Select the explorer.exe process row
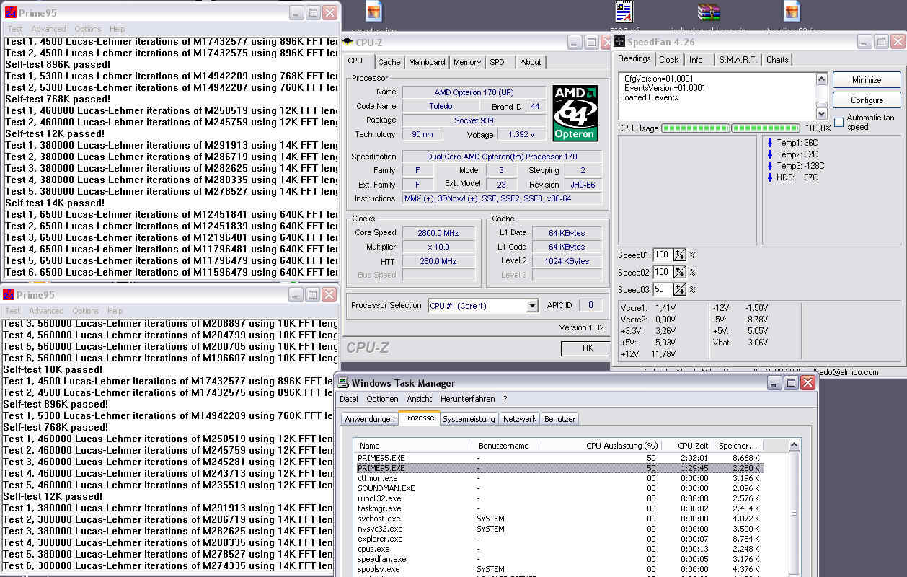Image resolution: width=907 pixels, height=577 pixels. point(559,539)
